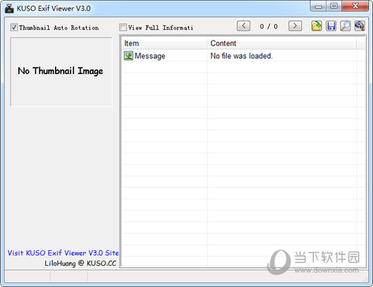Minimize the KUSO Exif Viewer window

click(x=318, y=6)
